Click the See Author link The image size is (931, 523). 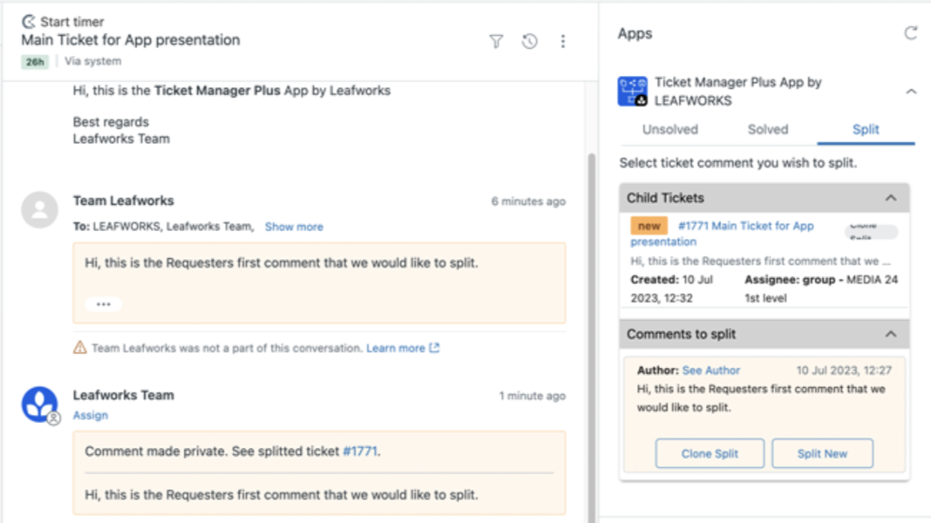[711, 370]
